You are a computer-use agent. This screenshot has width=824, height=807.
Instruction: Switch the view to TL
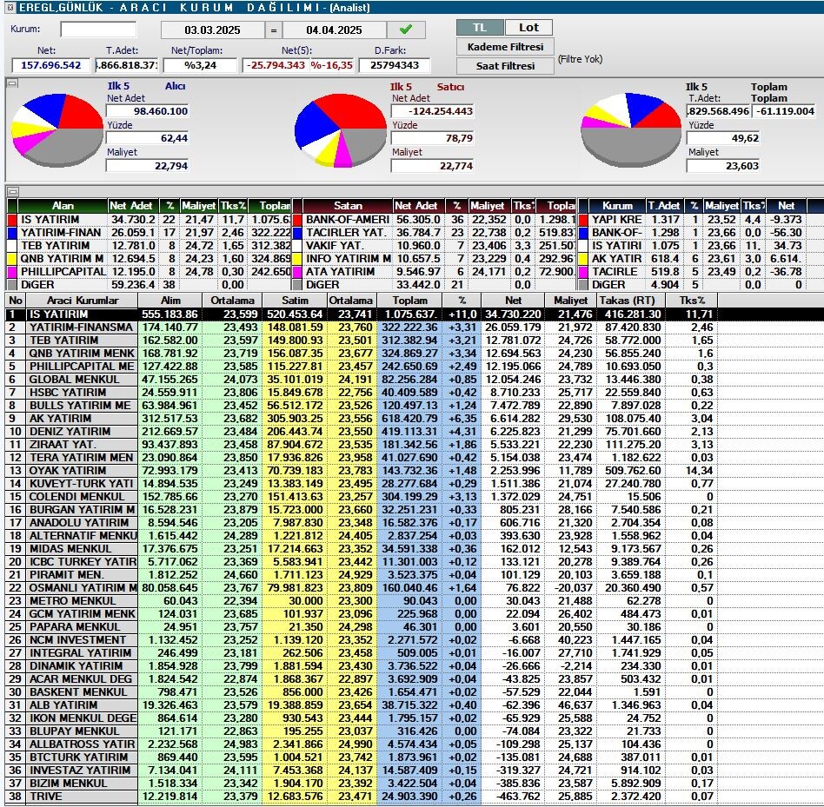click(479, 27)
